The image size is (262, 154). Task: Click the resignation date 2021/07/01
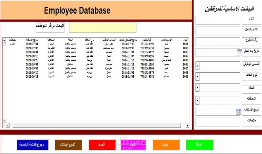32,44
